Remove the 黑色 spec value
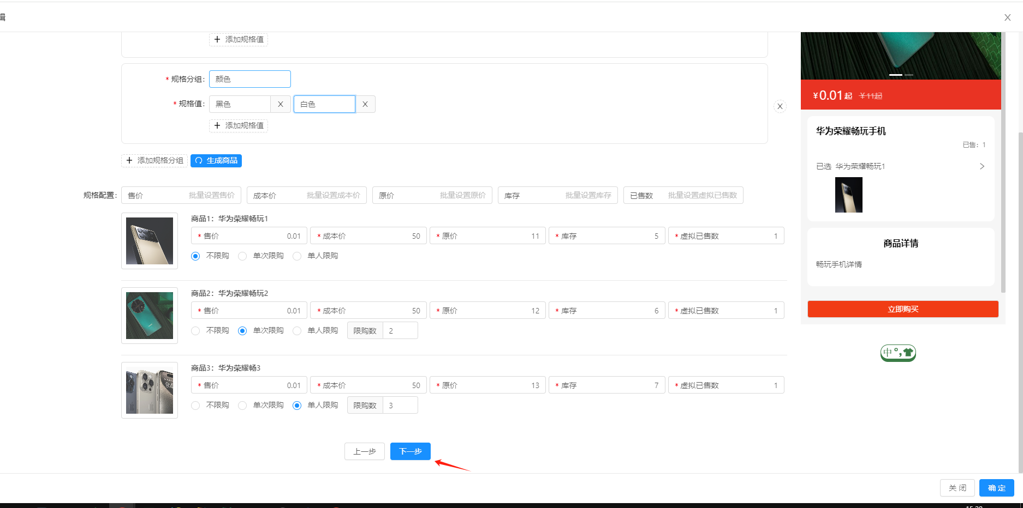Image resolution: width=1023 pixels, height=508 pixels. click(x=281, y=104)
